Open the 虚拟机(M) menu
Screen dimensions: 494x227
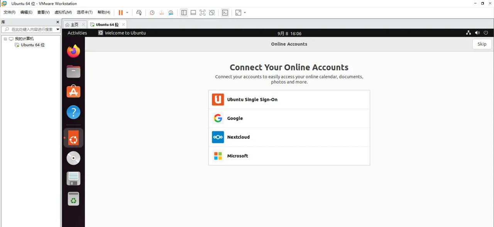(x=63, y=12)
